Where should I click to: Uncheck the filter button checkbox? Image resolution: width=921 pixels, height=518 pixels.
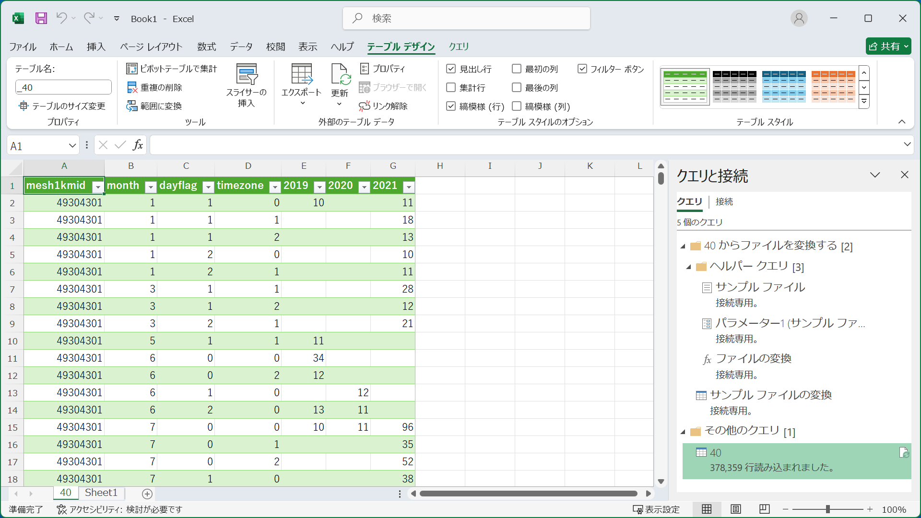(x=582, y=69)
